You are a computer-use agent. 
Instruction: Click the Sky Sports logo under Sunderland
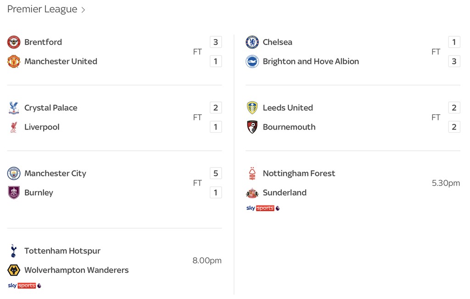(x=263, y=208)
